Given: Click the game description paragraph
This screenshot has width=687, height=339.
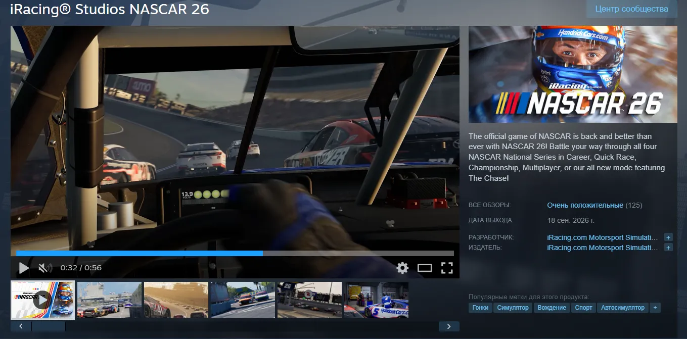Looking at the screenshot, I should [567, 157].
